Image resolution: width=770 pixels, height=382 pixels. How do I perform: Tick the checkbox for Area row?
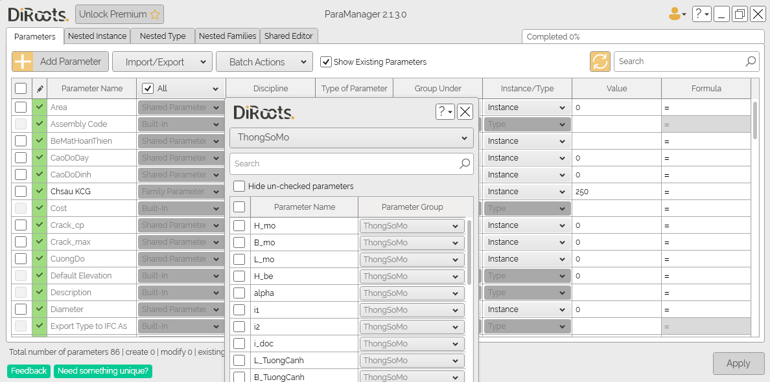click(x=21, y=107)
